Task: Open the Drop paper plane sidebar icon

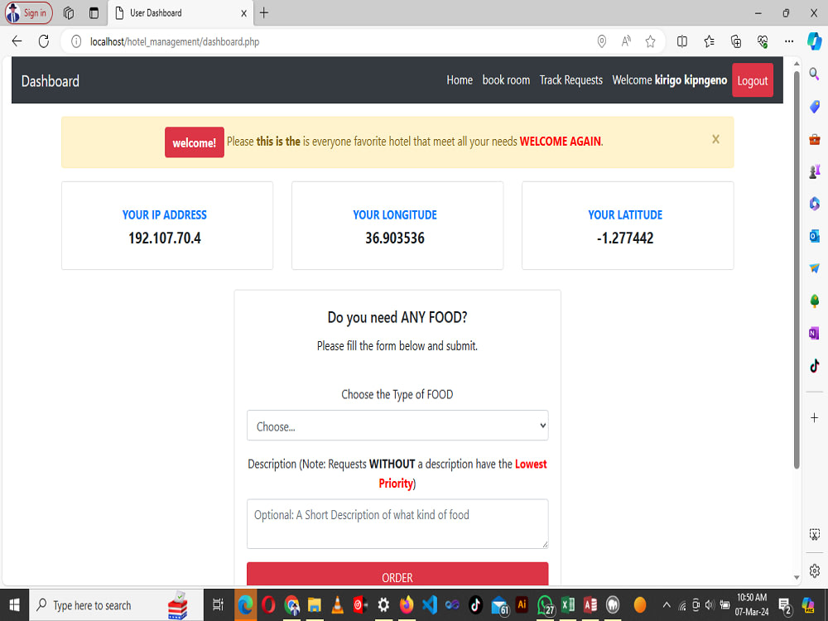Action: [814, 268]
